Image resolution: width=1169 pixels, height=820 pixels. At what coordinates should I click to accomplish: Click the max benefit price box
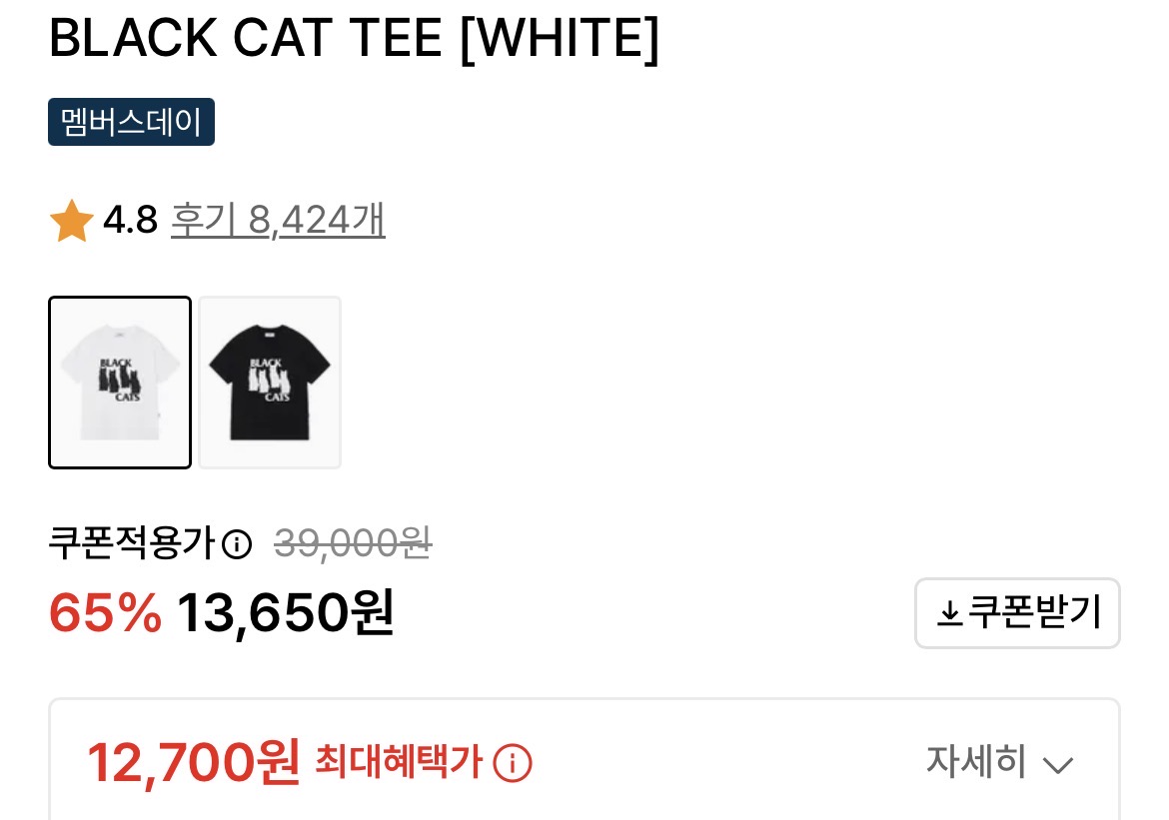tap(584, 760)
